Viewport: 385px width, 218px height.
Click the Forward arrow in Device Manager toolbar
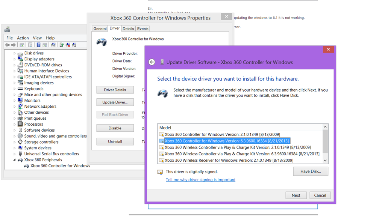(14, 45)
